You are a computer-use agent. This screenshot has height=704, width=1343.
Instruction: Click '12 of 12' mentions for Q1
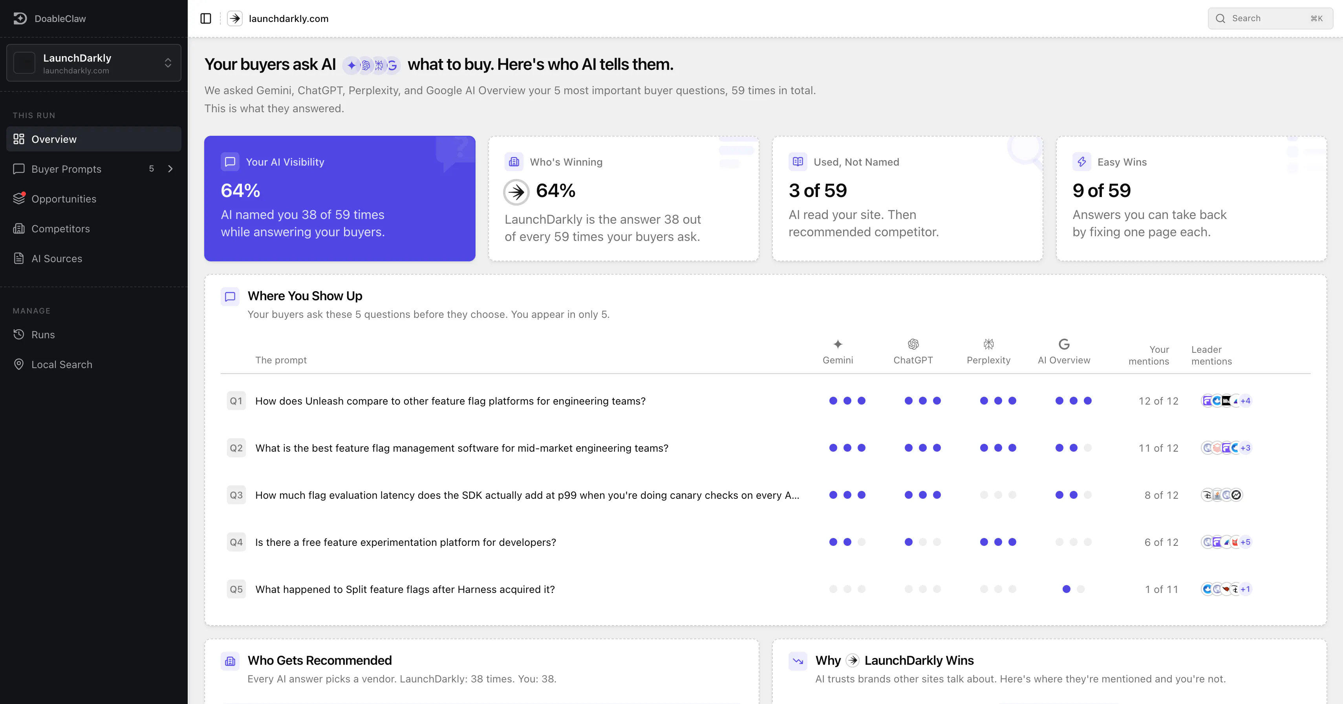[1158, 401]
